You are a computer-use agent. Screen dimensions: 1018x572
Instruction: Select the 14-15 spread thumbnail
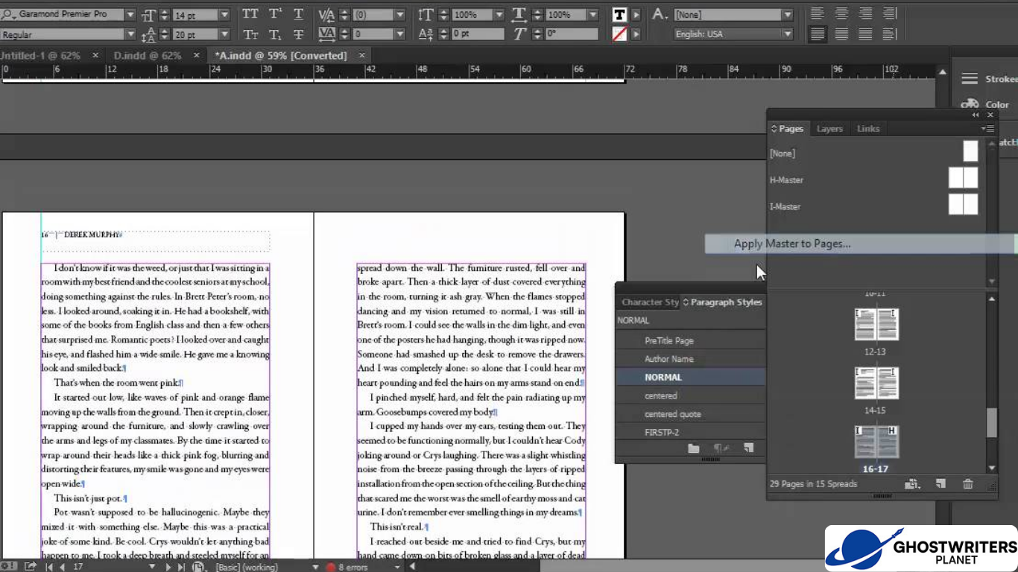pyautogui.click(x=876, y=383)
